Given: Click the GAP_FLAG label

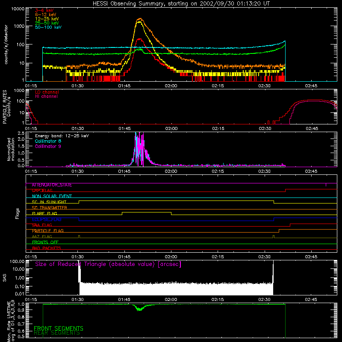Looking at the screenshot, I should (x=42, y=191).
